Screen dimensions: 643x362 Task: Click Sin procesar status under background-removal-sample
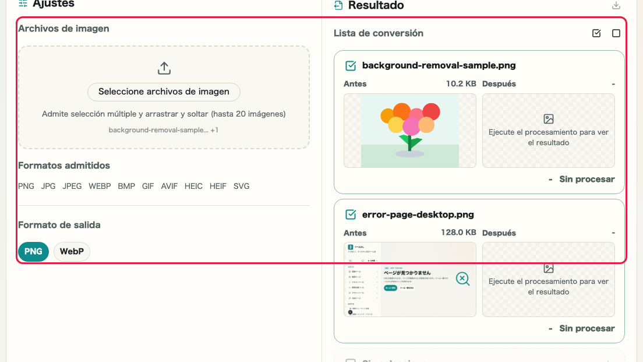(x=587, y=180)
